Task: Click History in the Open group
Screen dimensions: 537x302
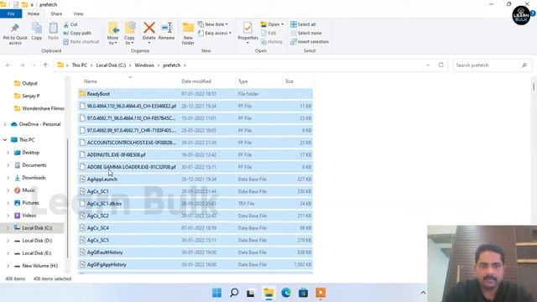Action: coord(272,42)
